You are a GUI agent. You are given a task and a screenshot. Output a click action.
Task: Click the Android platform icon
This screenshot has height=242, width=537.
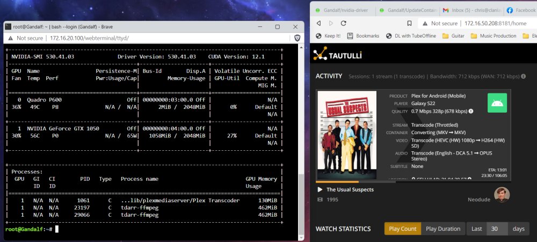point(497,102)
